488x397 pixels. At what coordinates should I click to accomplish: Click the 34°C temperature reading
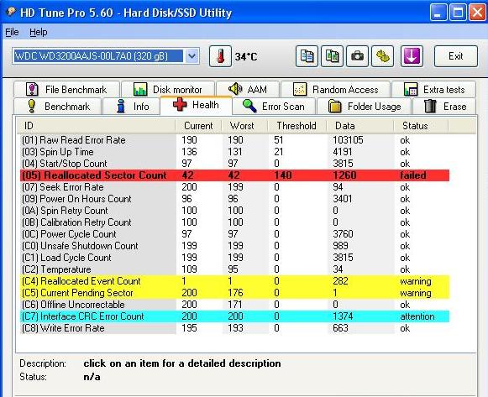pyautogui.click(x=246, y=57)
